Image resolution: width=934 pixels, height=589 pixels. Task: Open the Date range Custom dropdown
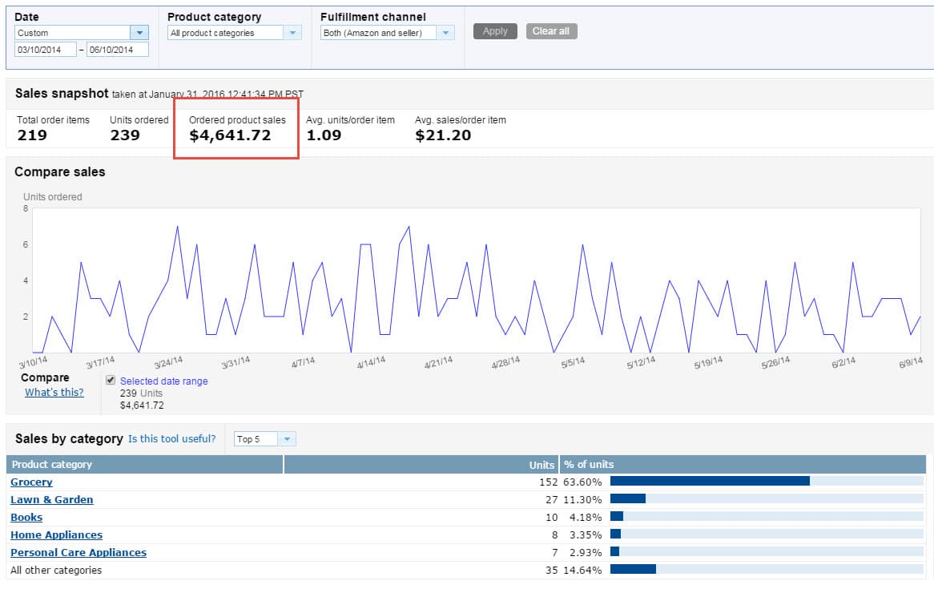click(81, 33)
